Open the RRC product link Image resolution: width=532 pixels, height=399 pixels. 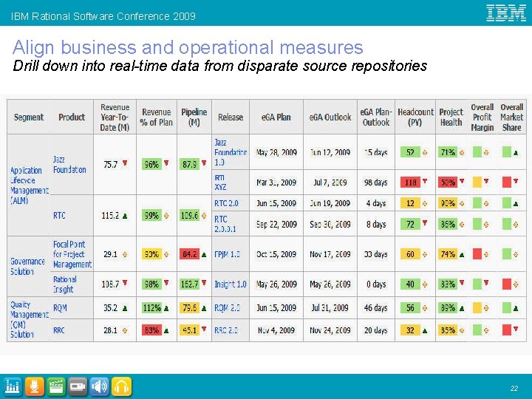coord(59,330)
